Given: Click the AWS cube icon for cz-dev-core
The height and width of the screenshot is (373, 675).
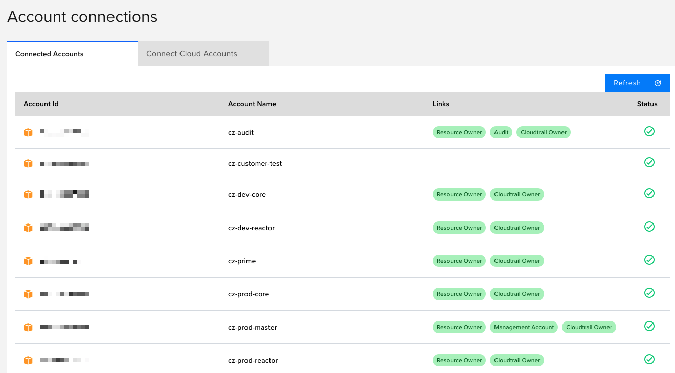Looking at the screenshot, I should coord(28,195).
